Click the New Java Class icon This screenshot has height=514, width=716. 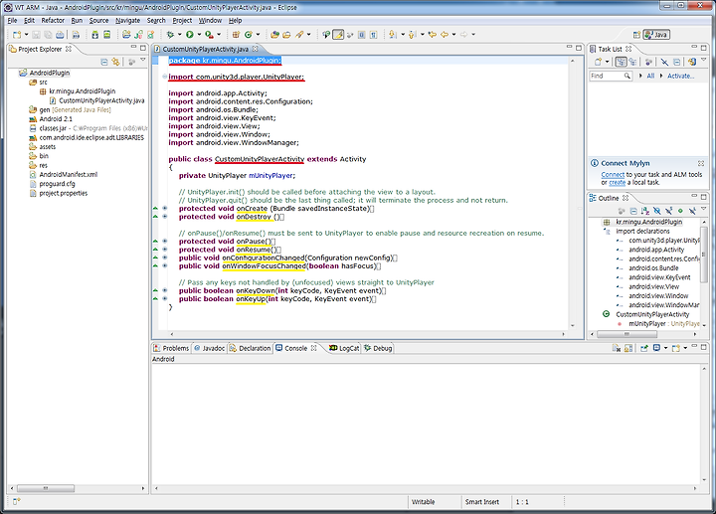coord(249,34)
